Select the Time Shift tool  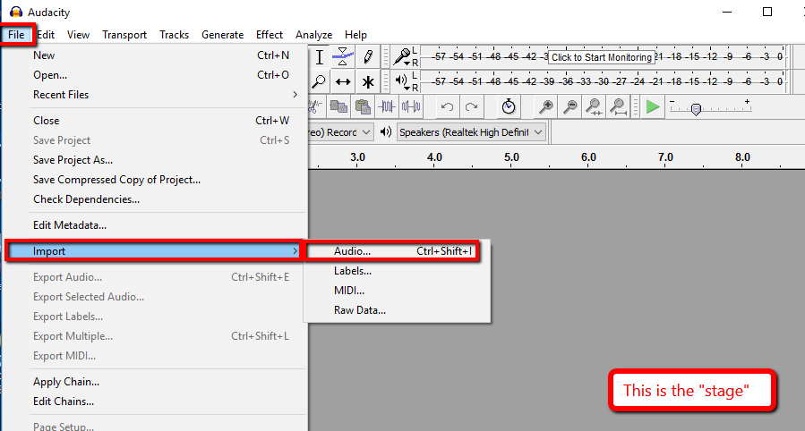(342, 81)
